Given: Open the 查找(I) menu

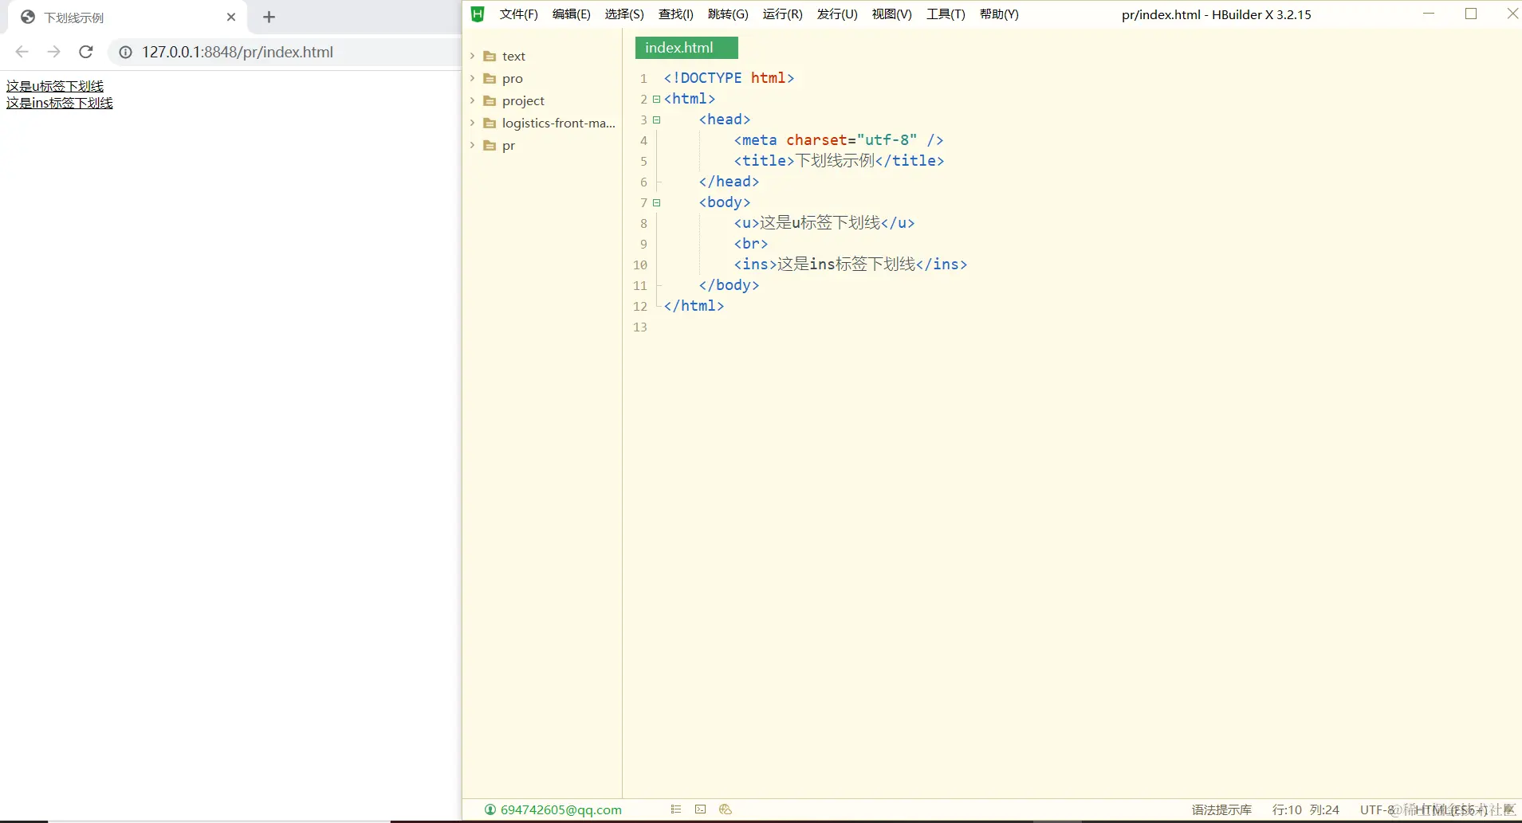Looking at the screenshot, I should tap(676, 14).
